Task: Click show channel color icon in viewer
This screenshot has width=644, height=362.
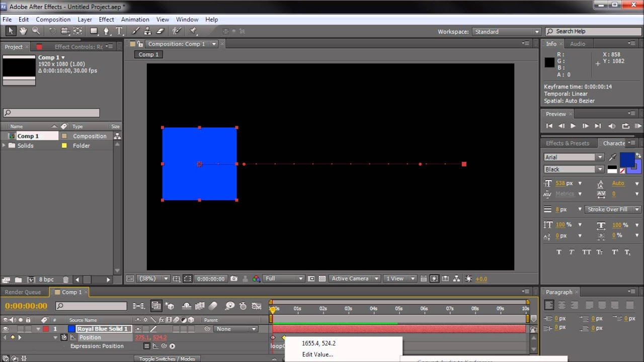Action: [x=256, y=279]
